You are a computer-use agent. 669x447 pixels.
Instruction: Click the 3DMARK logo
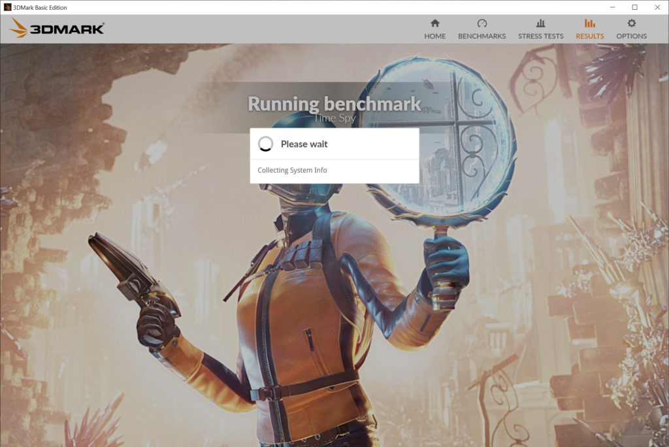57,28
